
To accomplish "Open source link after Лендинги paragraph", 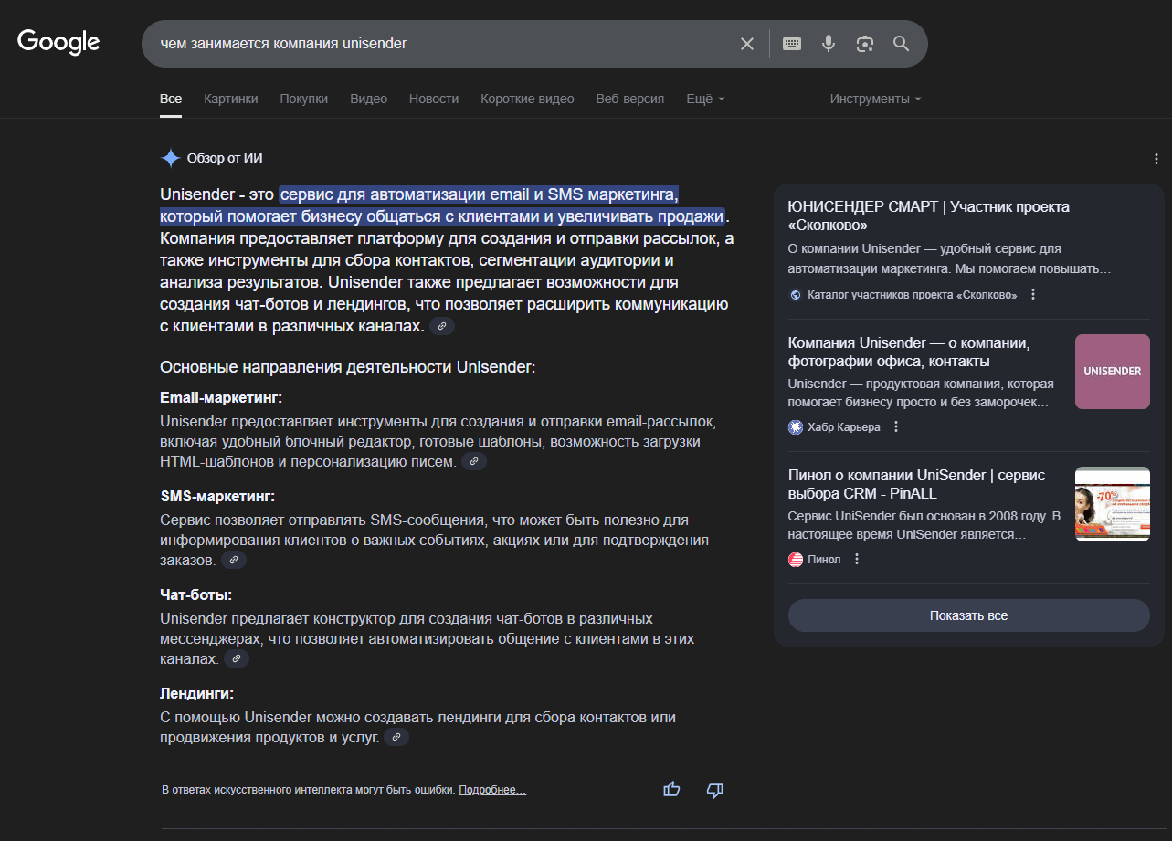I will click(396, 737).
